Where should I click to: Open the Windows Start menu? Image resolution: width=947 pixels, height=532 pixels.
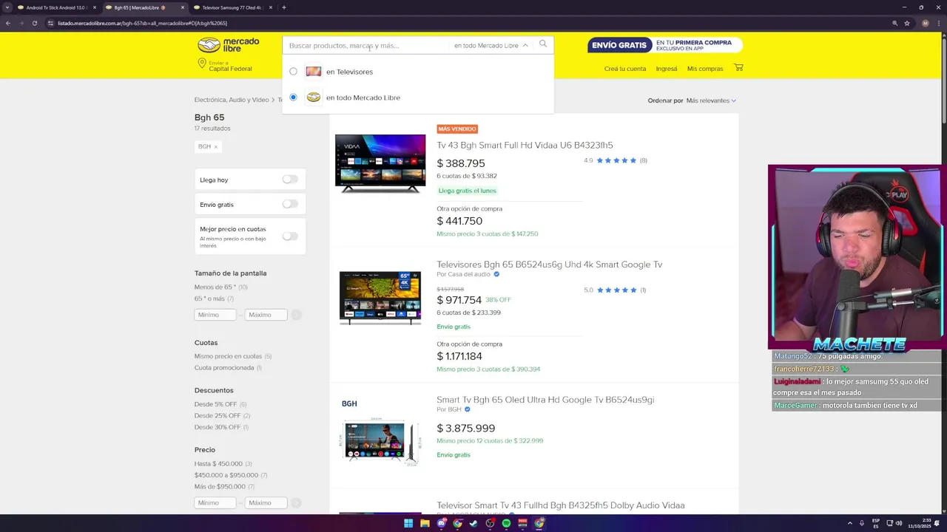pos(408,523)
